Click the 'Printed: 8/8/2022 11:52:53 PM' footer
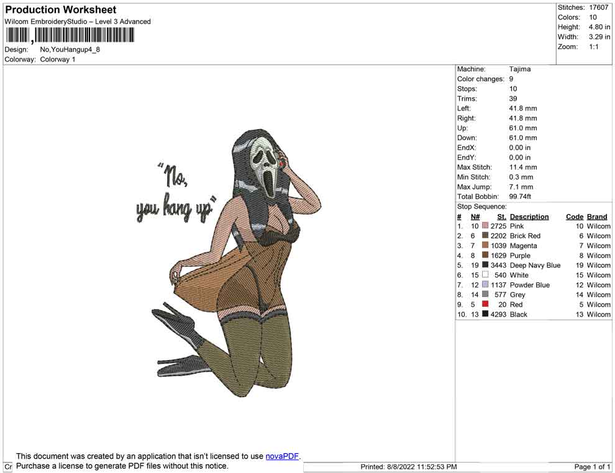The image size is (615, 473). point(409,467)
